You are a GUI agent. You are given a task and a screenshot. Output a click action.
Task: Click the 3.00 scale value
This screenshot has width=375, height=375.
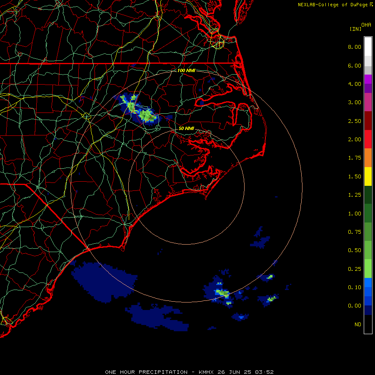[x=355, y=102]
